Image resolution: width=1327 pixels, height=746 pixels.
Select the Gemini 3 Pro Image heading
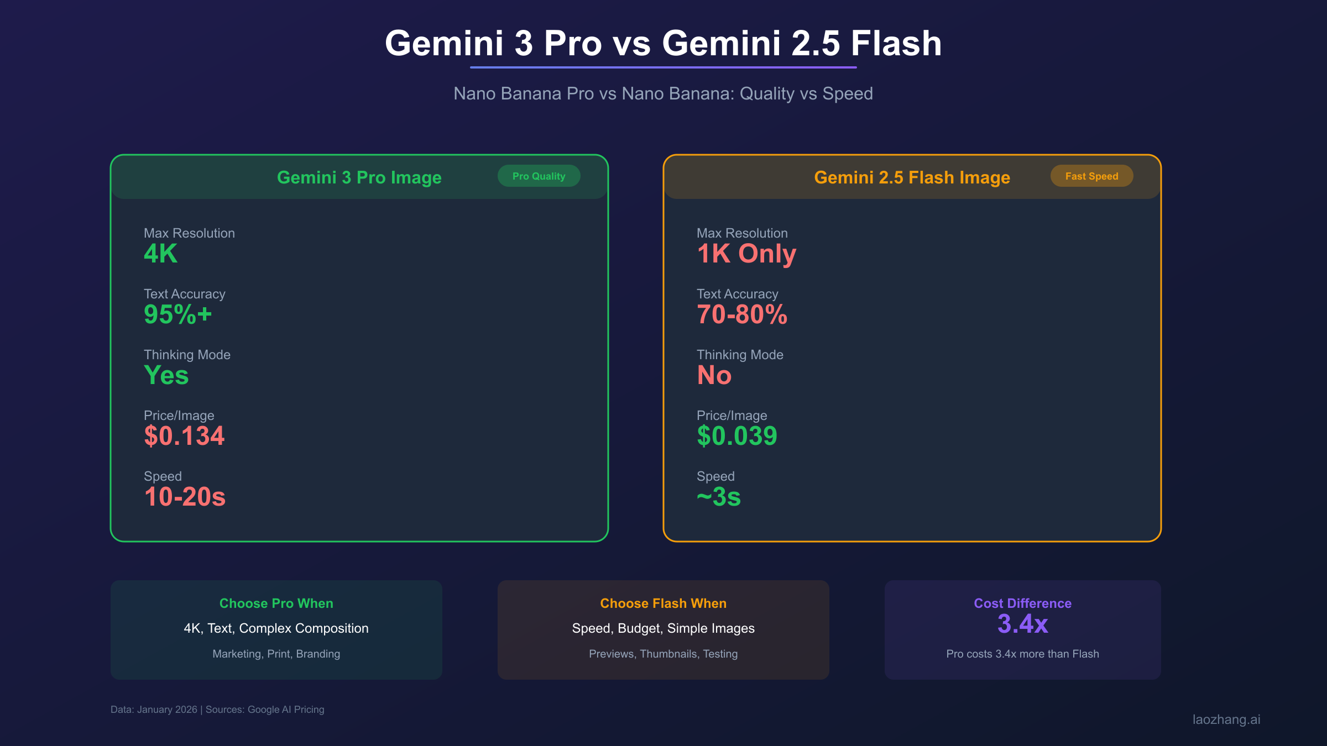click(359, 177)
